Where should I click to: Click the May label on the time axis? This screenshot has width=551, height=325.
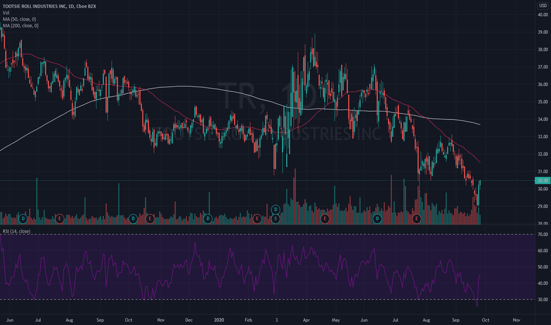point(336,320)
